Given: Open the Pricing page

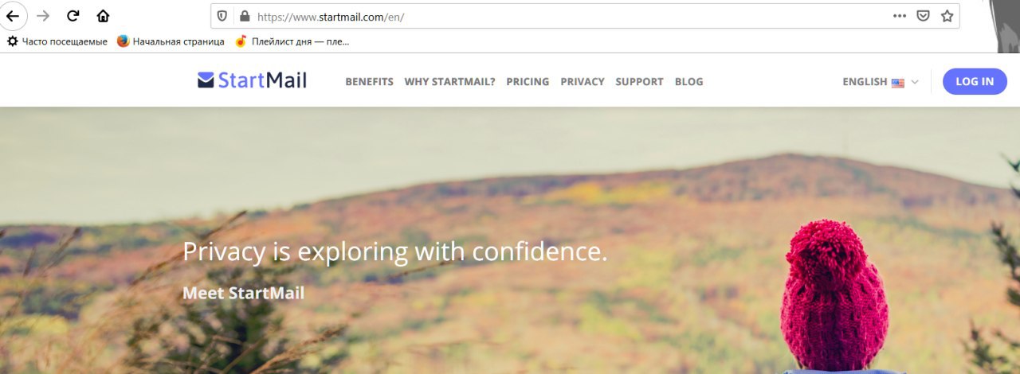Looking at the screenshot, I should tap(528, 82).
